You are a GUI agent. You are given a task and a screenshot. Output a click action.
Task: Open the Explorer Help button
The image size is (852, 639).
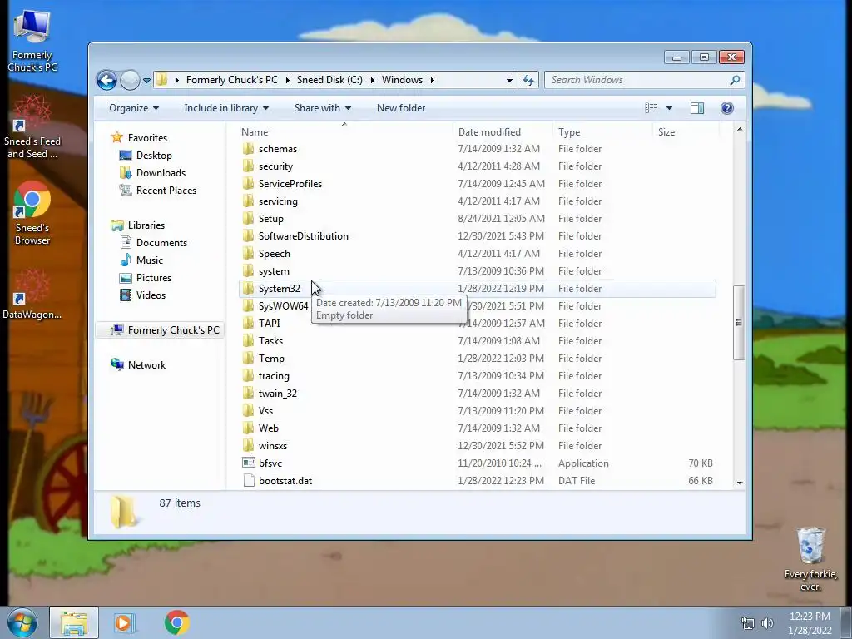727,108
